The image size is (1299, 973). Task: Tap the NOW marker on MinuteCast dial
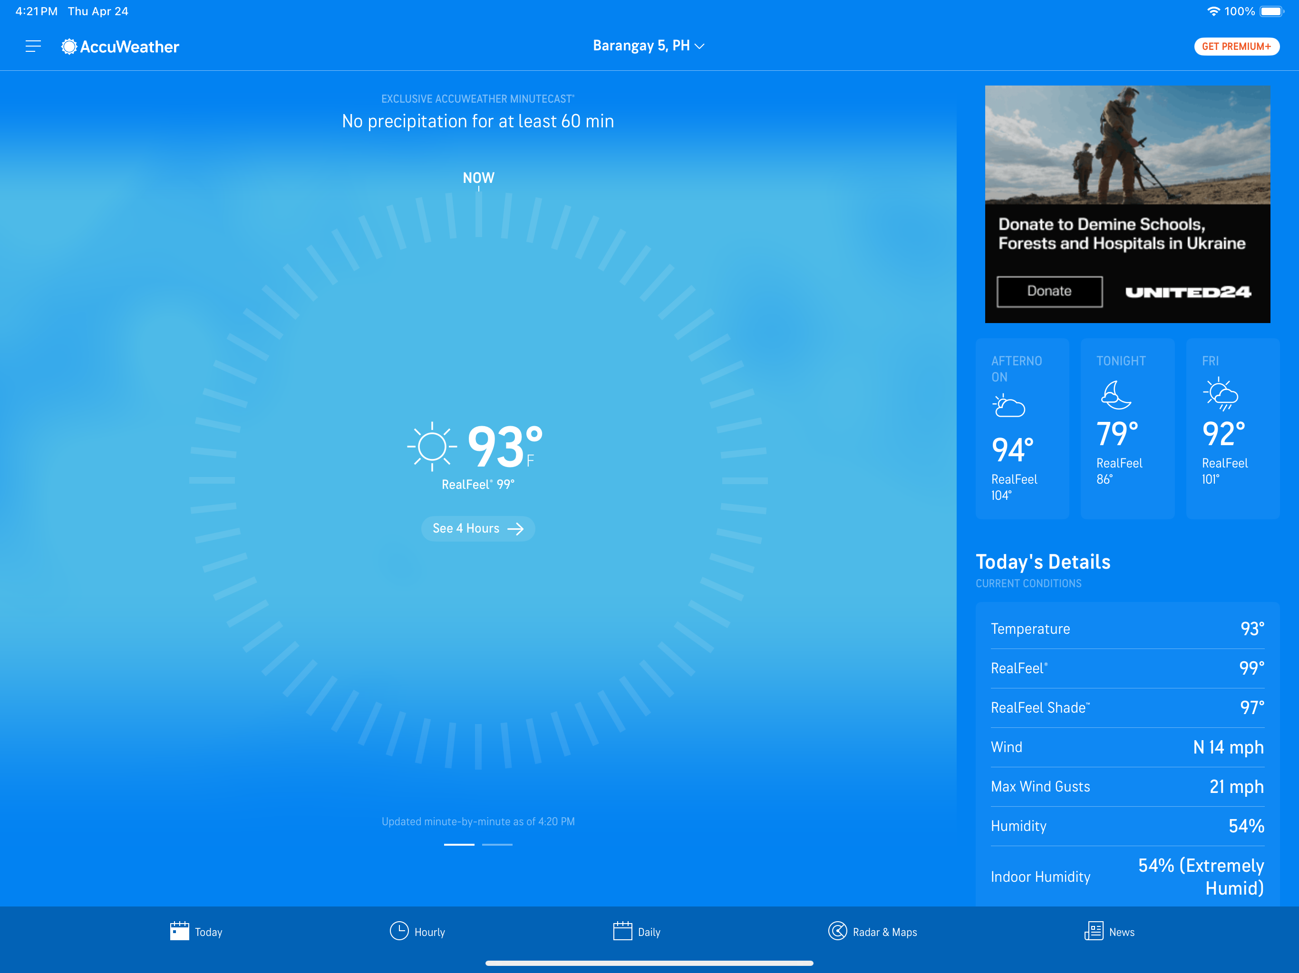coord(478,178)
